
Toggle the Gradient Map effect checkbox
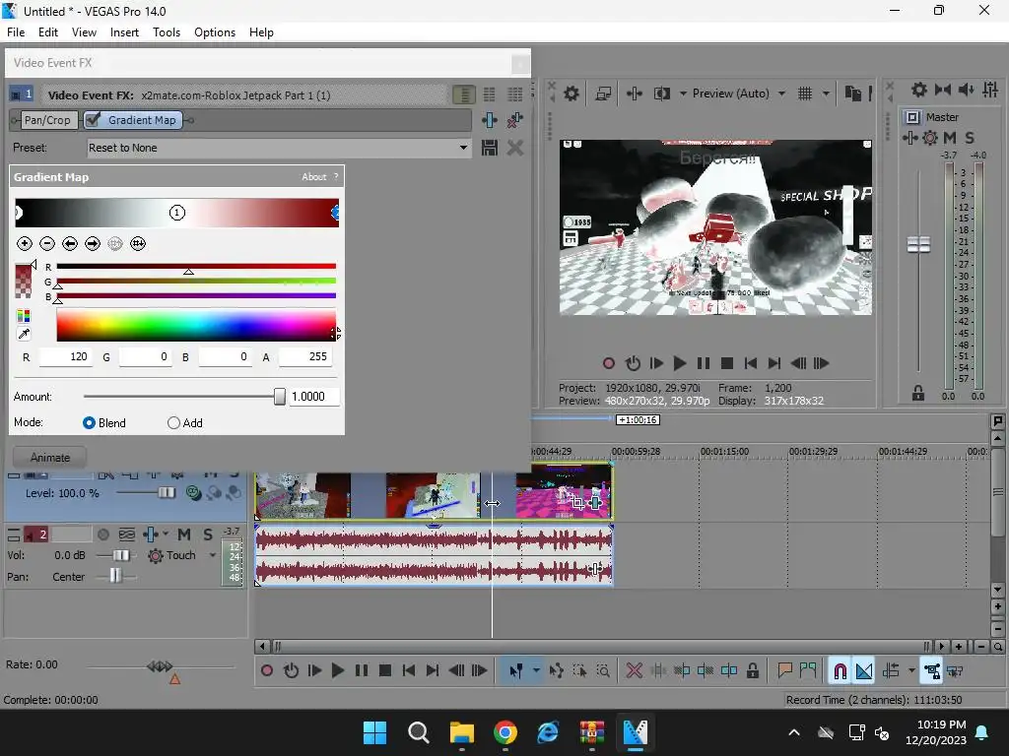coord(93,119)
